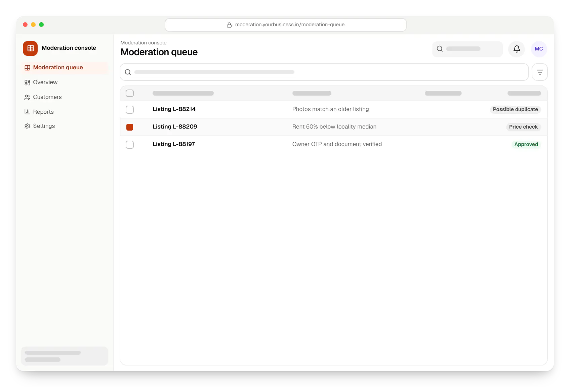Open the MC user avatar menu
This screenshot has width=570, height=387.
tap(539, 49)
